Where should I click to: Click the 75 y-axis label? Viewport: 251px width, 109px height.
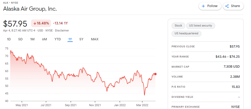point(7,49)
